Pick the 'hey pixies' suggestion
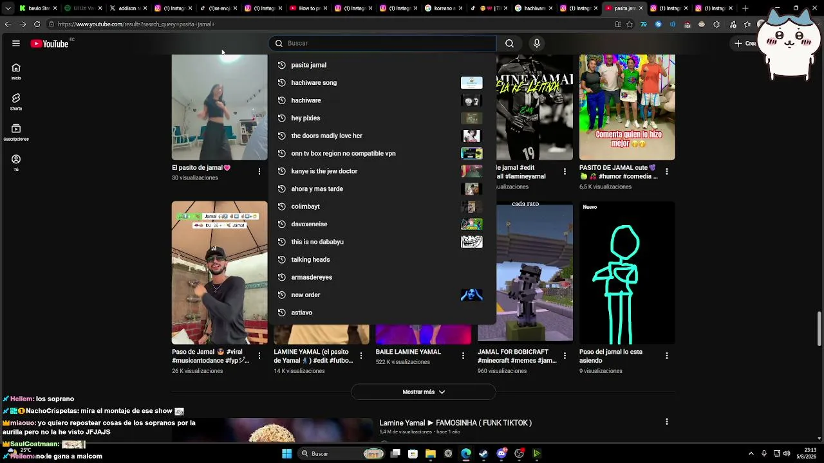 click(382, 118)
